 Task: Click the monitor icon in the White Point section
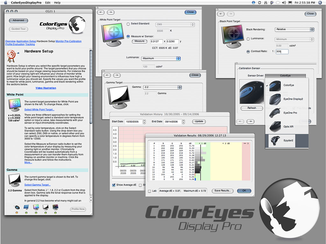pyautogui.click(x=15, y=105)
